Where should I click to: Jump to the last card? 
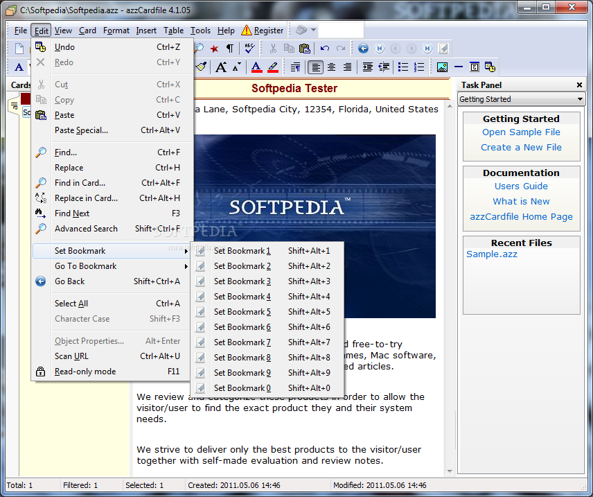[x=427, y=49]
